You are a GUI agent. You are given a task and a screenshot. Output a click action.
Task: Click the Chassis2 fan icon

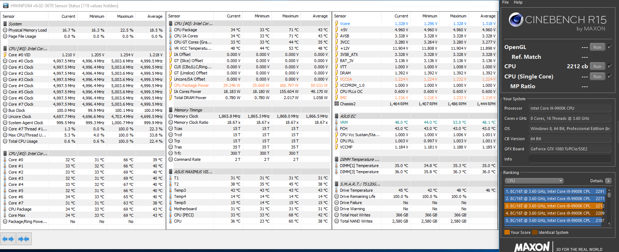(x=337, y=104)
